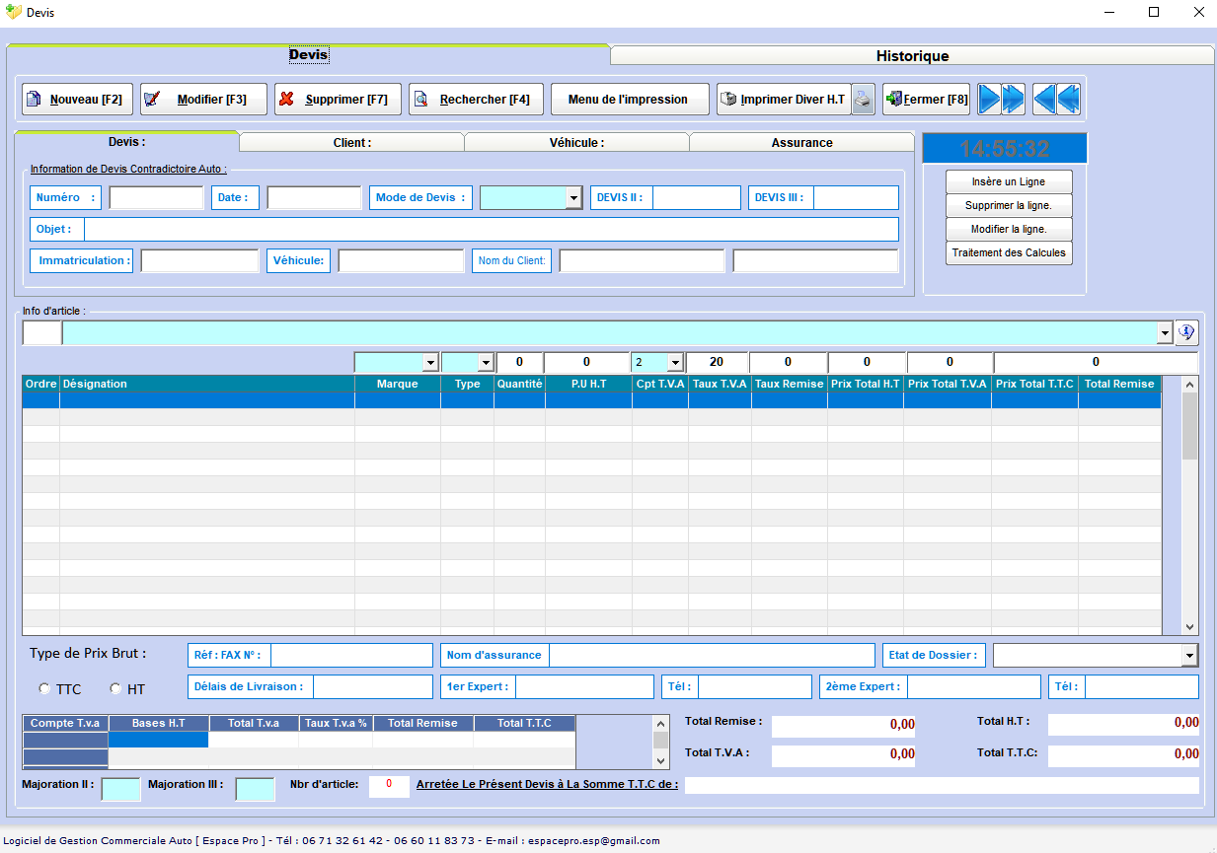
Task: Delete the quote using Supprimer [F7]
Action: point(338,100)
